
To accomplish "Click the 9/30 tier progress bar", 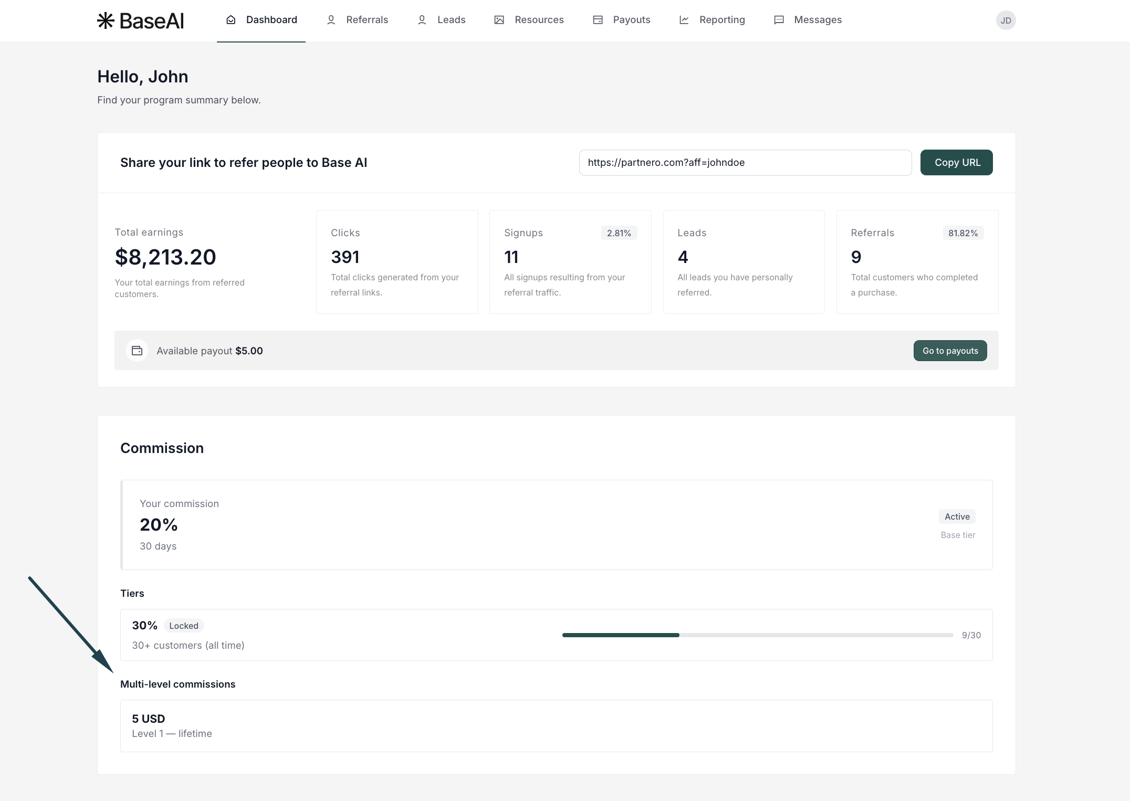I will click(757, 635).
